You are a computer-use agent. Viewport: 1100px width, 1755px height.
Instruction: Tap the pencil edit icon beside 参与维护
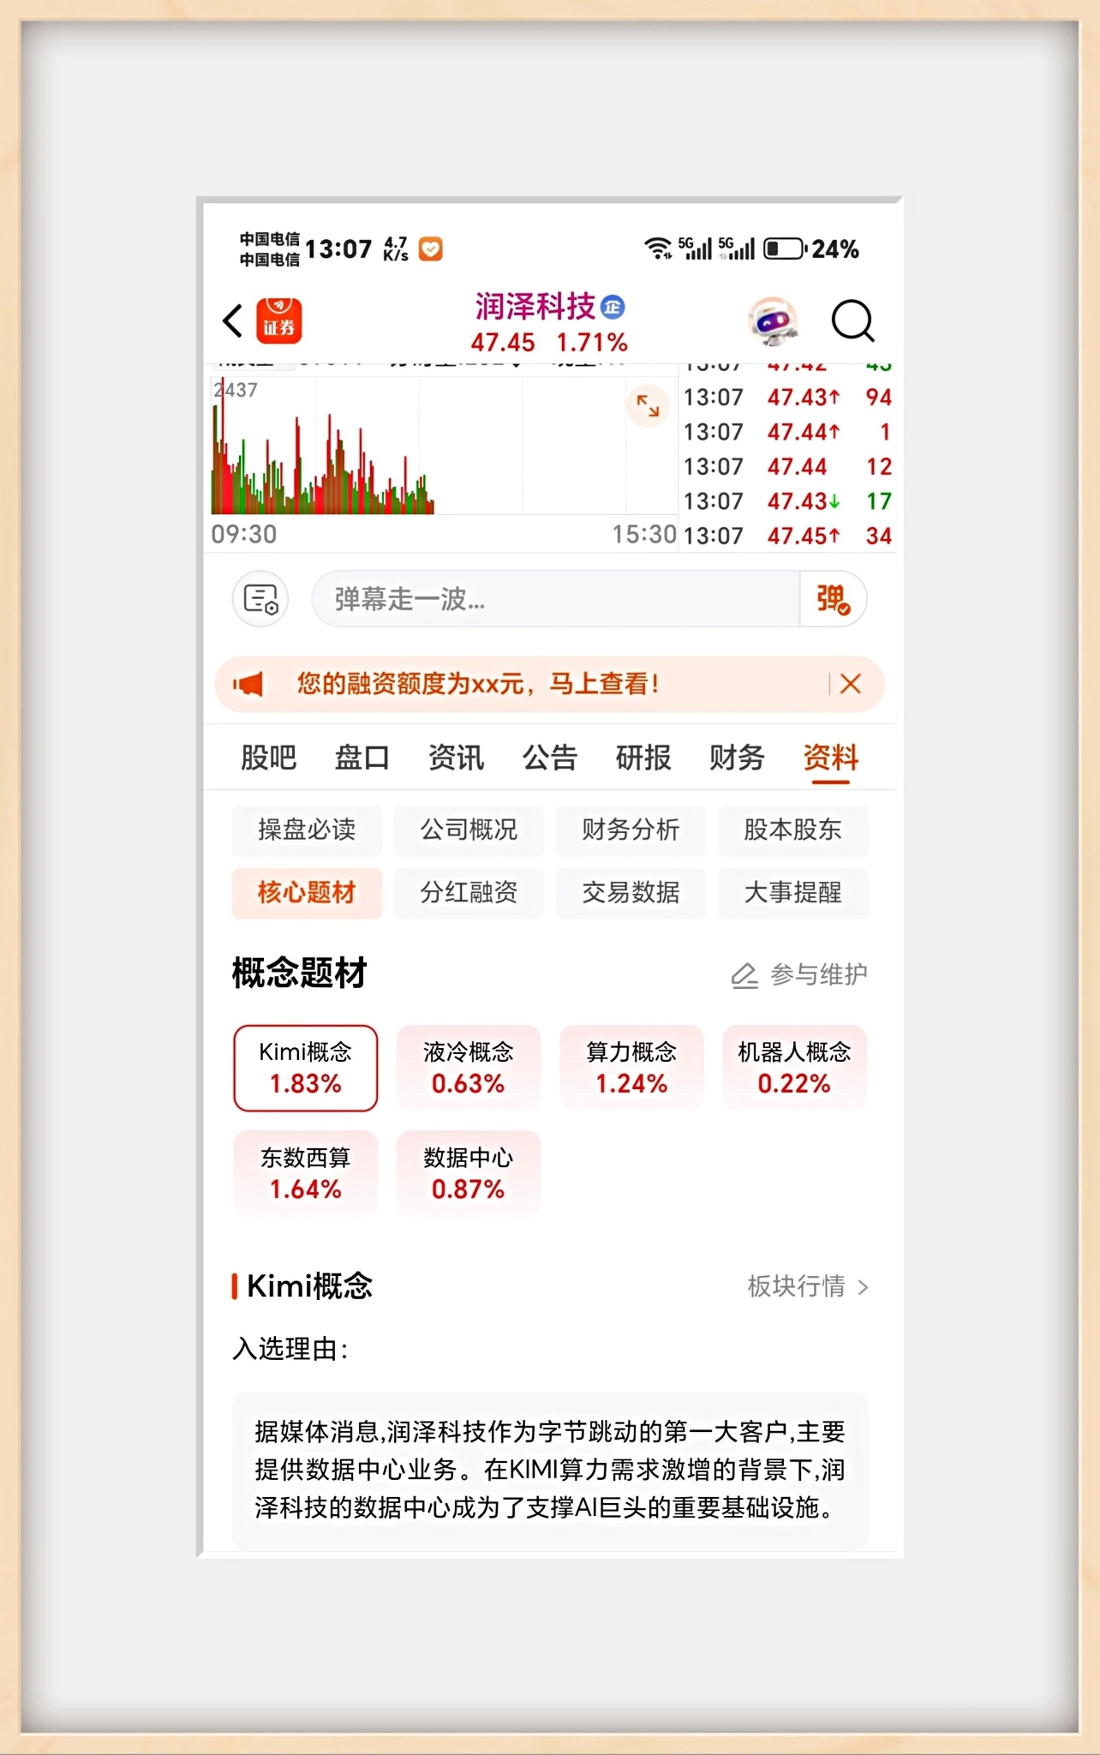pyautogui.click(x=744, y=975)
